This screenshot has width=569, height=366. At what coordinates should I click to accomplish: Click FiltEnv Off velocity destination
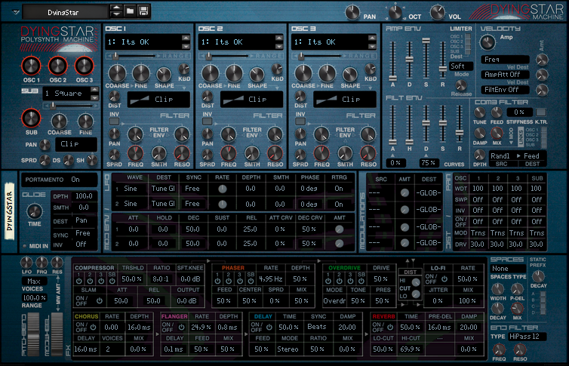tap(505, 89)
